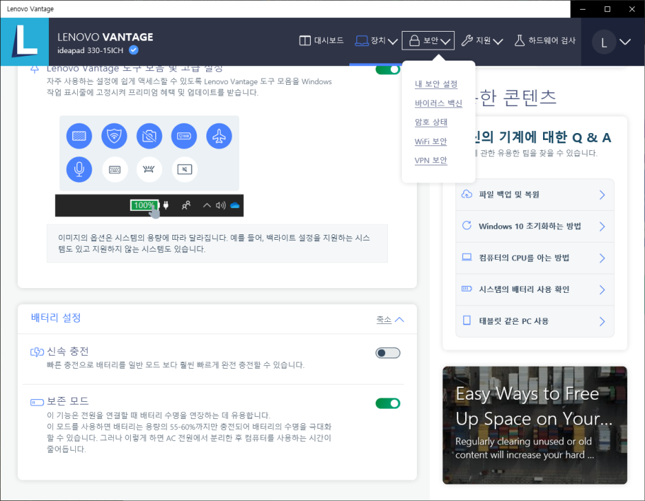Click the WiFi security shield icon

[114, 136]
